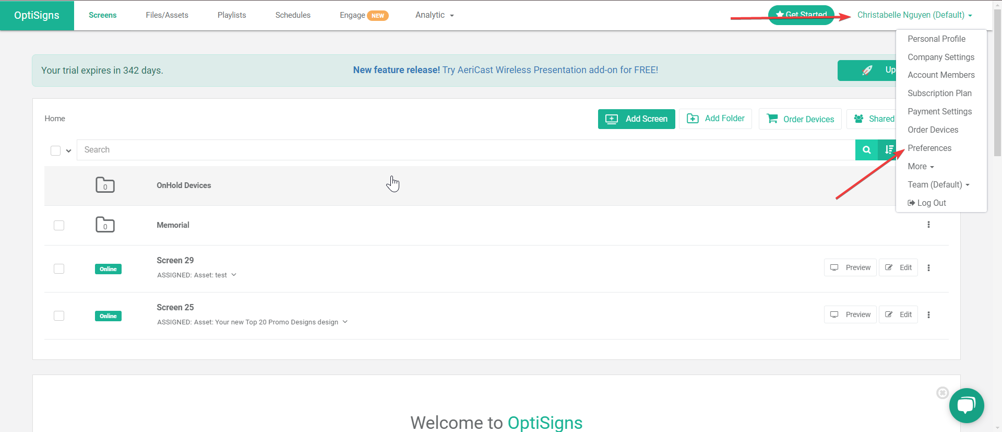Click the search magnifier icon button

click(866, 150)
